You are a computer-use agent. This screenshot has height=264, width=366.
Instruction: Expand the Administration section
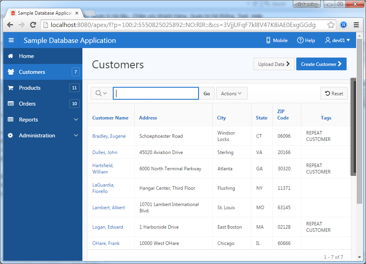tap(76, 135)
